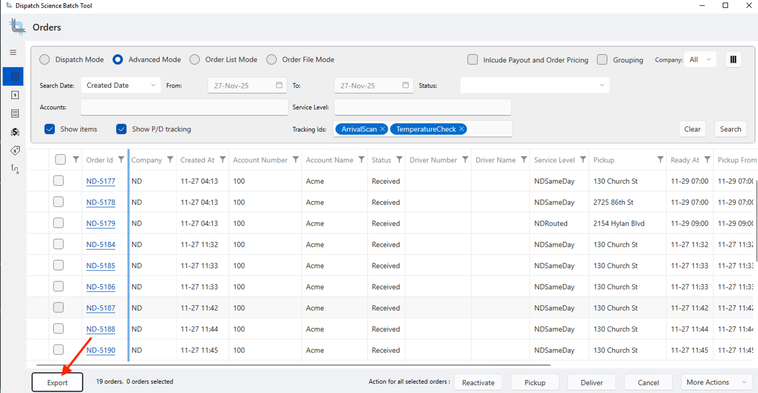Open the hamburger menu in the sidebar
Viewport: 758px width, 393px height.
click(x=13, y=53)
